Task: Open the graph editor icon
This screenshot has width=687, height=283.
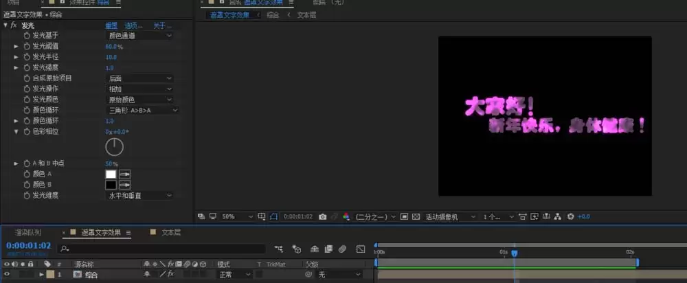Action: click(361, 249)
